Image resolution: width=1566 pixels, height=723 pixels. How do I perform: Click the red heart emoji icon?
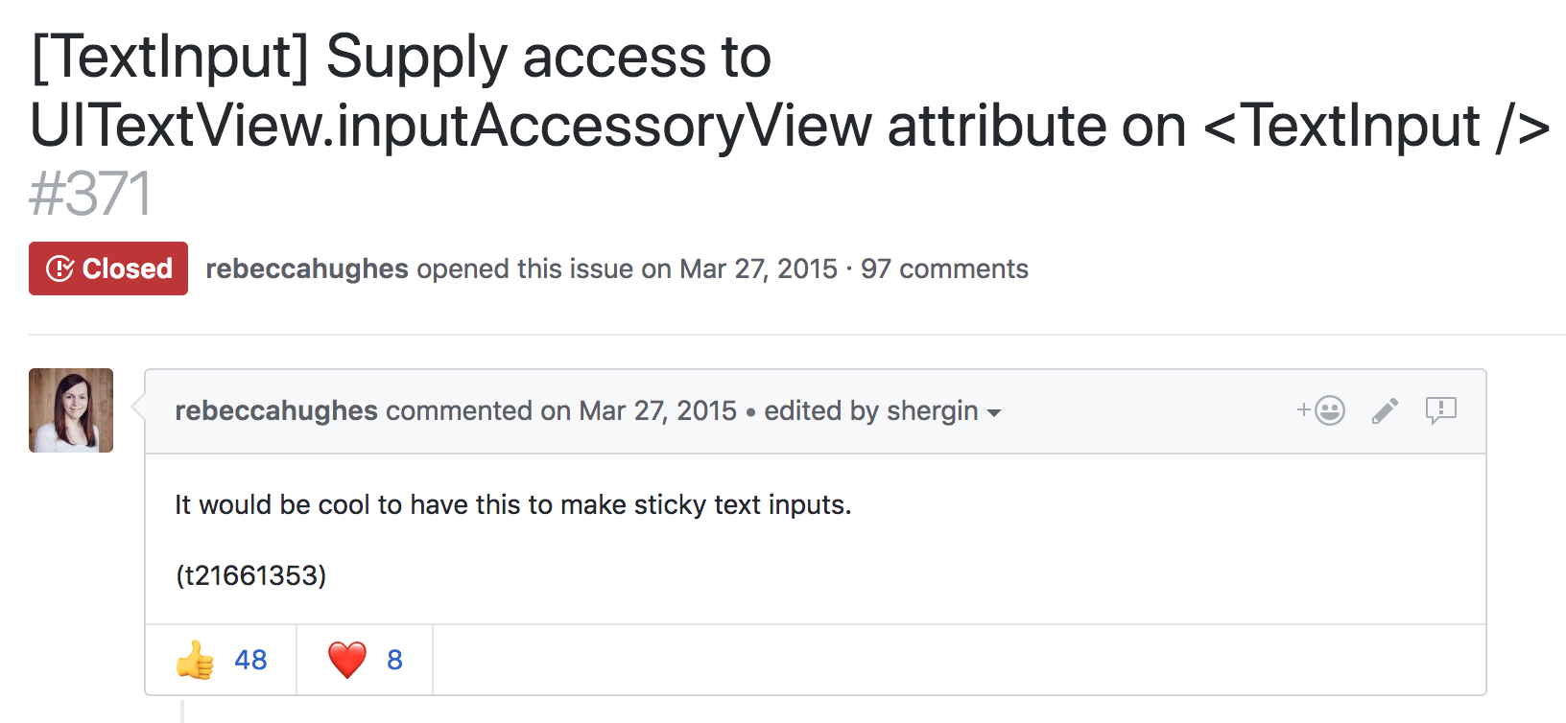click(347, 660)
